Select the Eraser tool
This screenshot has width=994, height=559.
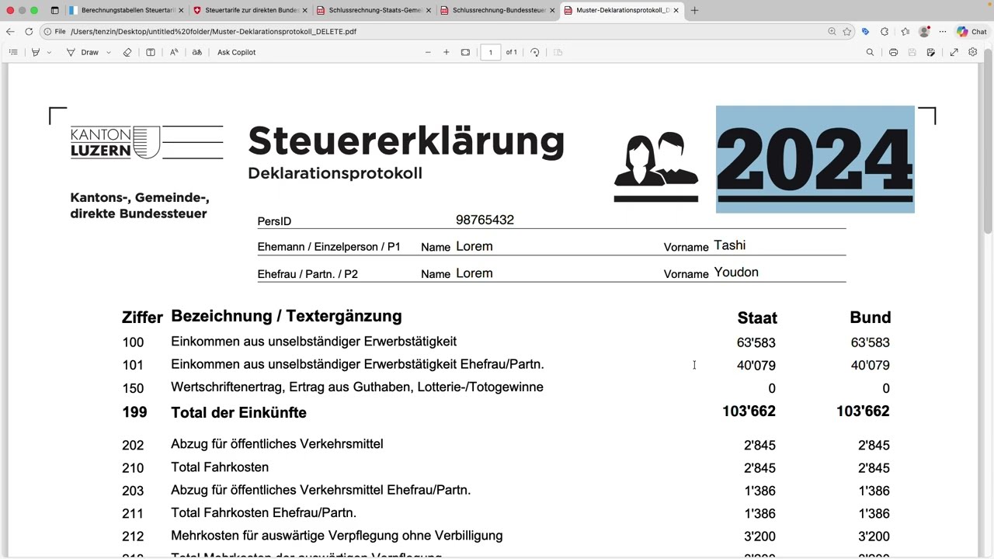[127, 52]
